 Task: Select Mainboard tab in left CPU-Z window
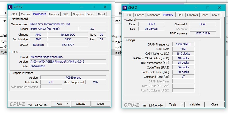40,14
